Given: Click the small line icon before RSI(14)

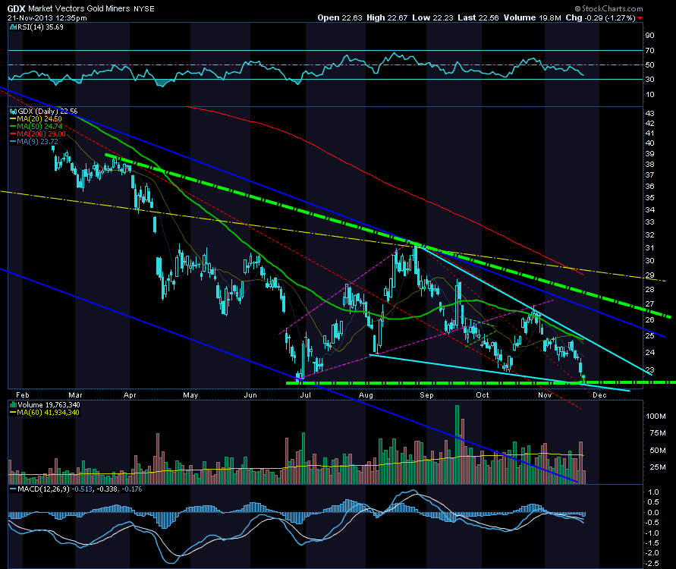Looking at the screenshot, I should click(13, 27).
